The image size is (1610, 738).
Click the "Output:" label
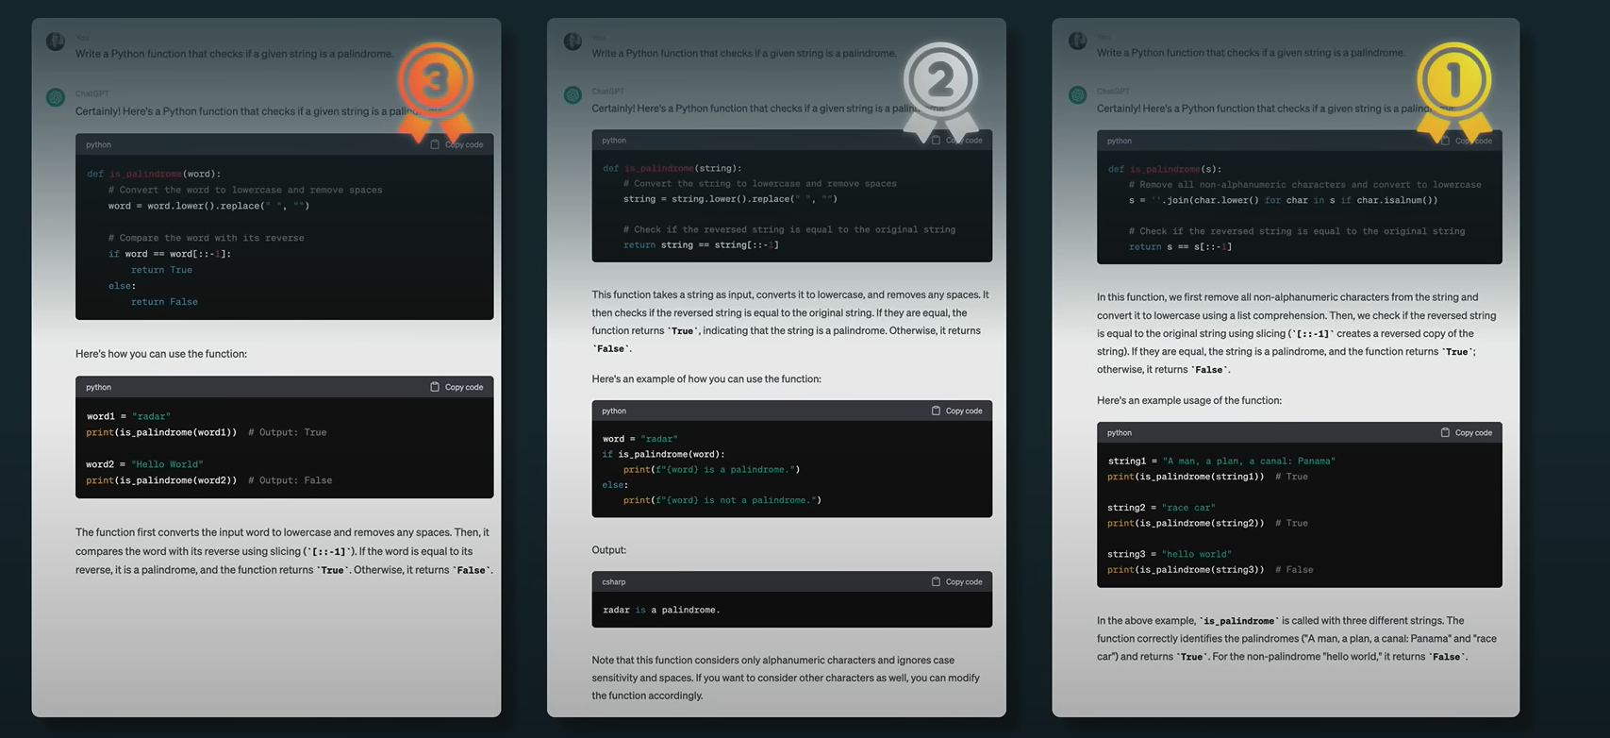(x=608, y=550)
